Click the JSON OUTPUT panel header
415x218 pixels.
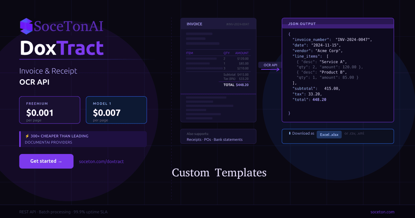coord(338,24)
